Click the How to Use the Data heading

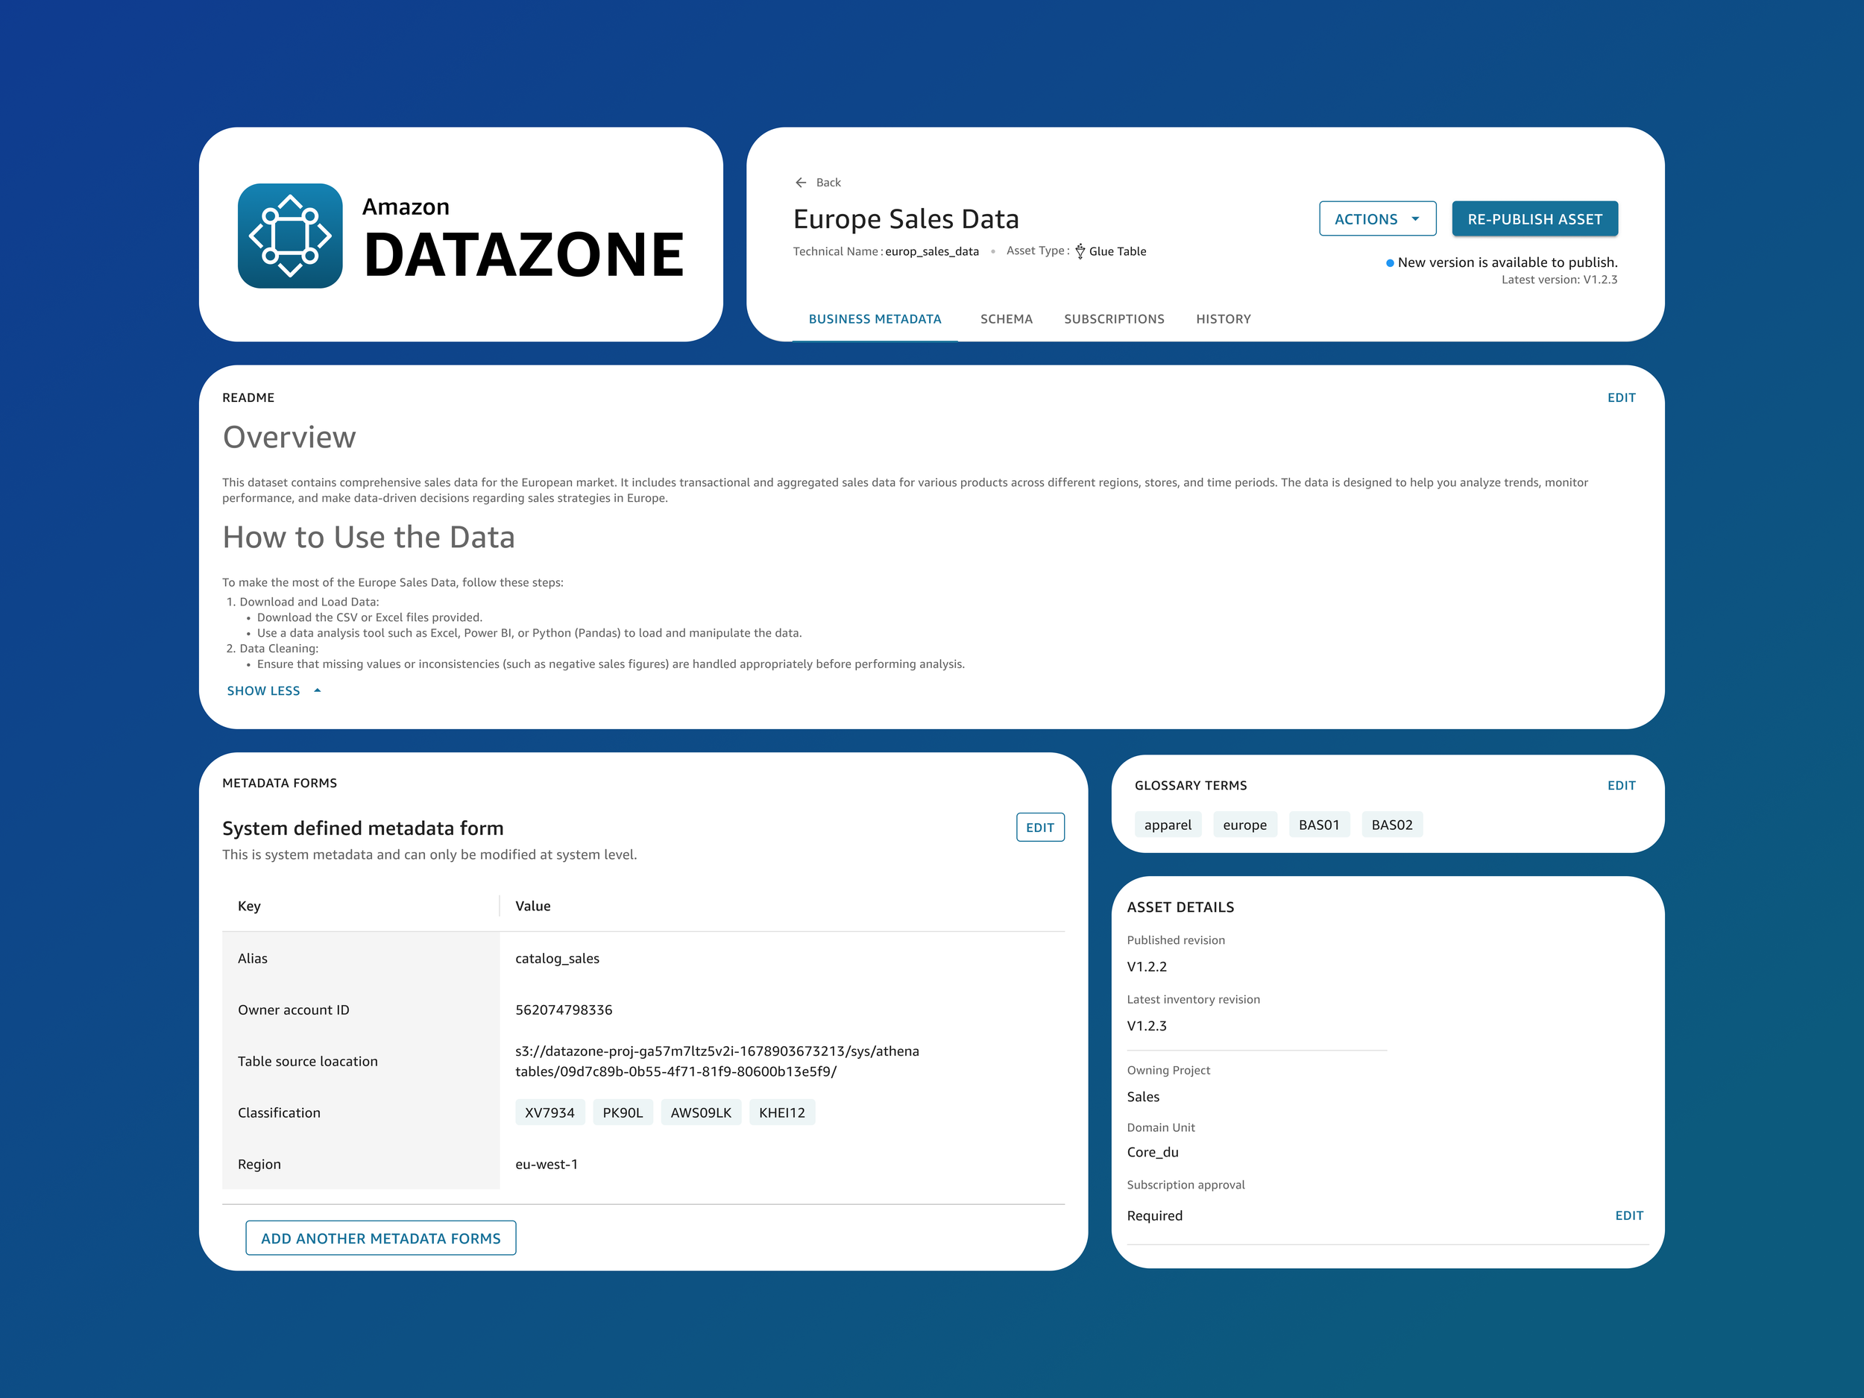tap(368, 538)
